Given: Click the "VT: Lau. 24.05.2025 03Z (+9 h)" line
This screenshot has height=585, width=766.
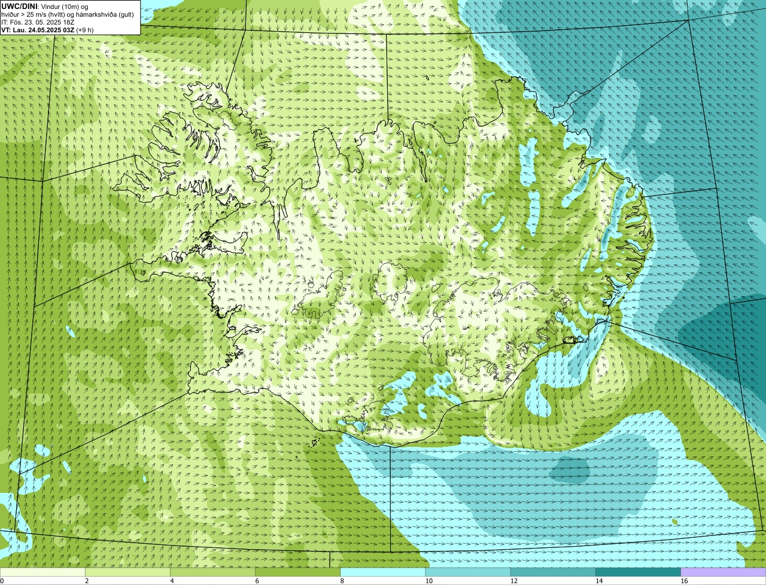Looking at the screenshot, I should click(47, 30).
